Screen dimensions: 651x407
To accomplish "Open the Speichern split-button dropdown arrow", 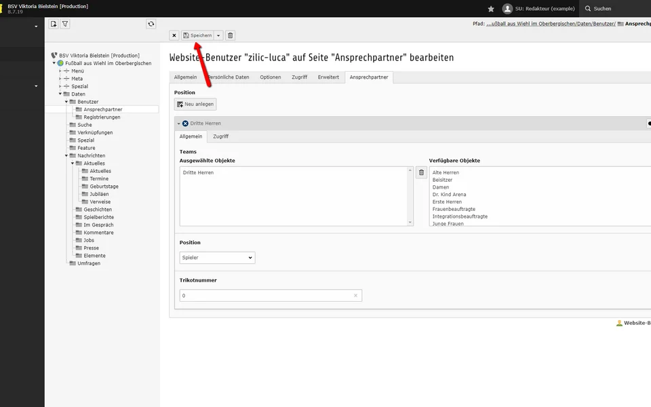I will tap(218, 35).
